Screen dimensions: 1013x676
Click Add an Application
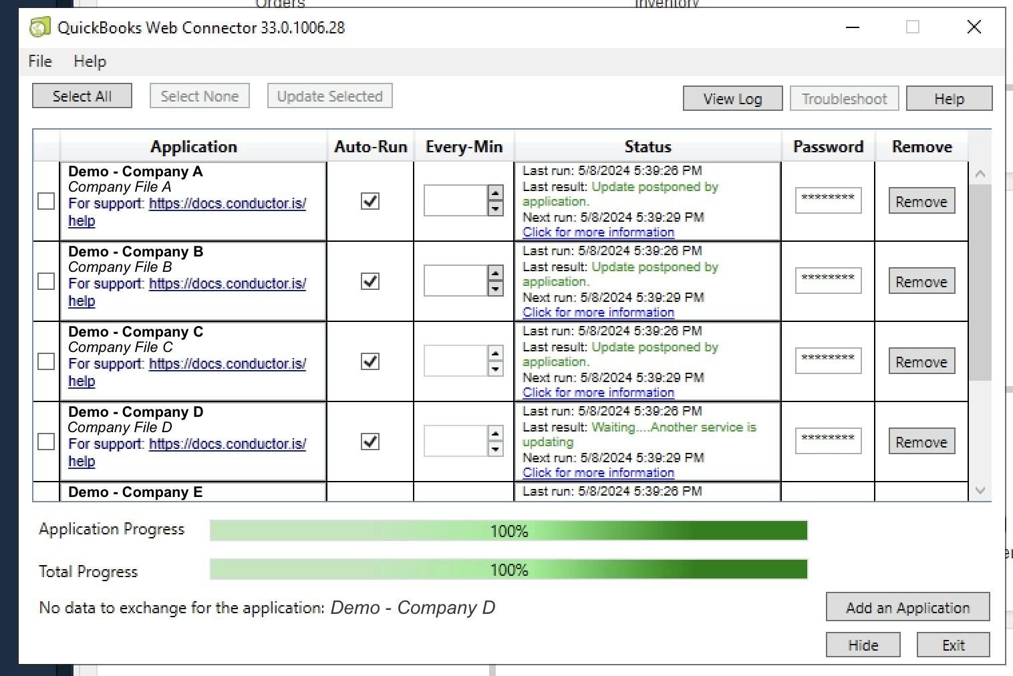(x=907, y=607)
